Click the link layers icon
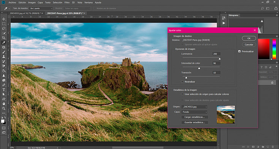This screenshot has height=149, width=279. (x=243, y=147)
